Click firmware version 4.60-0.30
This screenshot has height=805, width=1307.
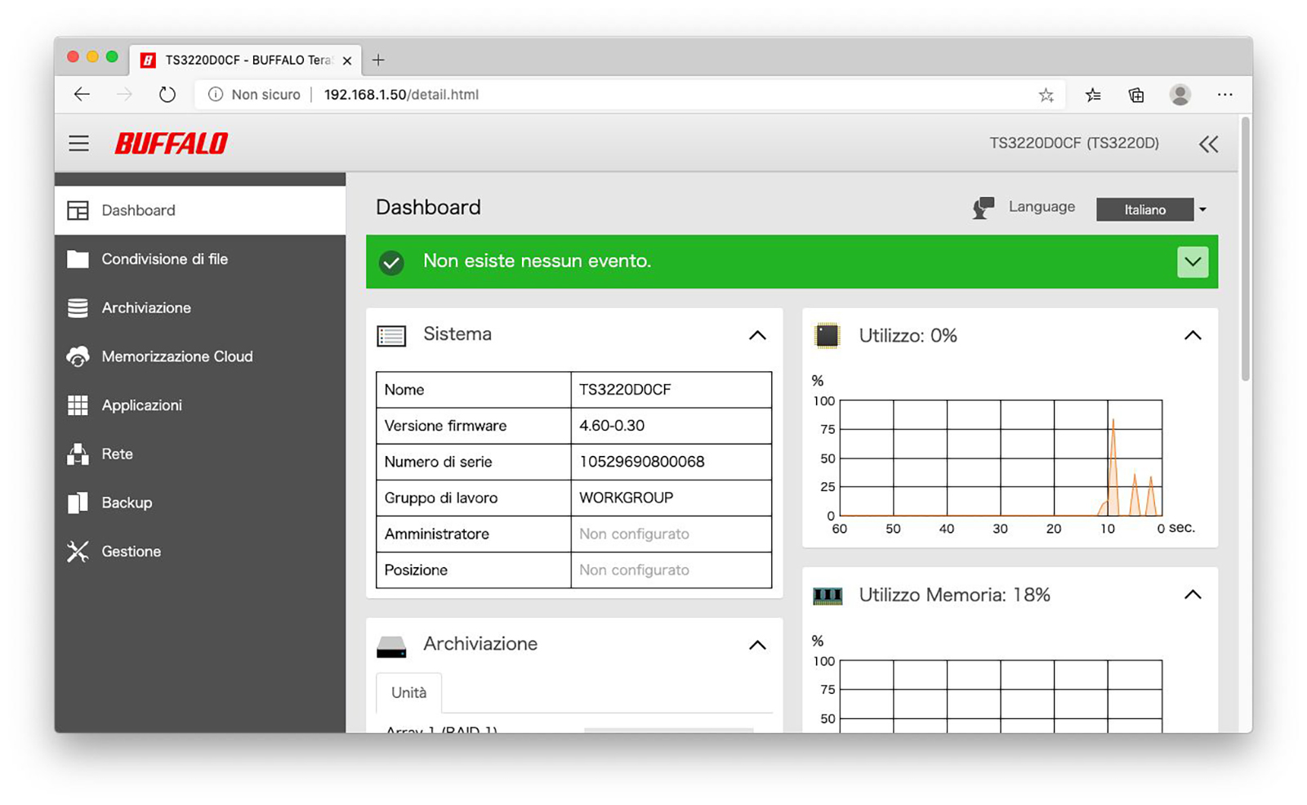click(x=612, y=426)
